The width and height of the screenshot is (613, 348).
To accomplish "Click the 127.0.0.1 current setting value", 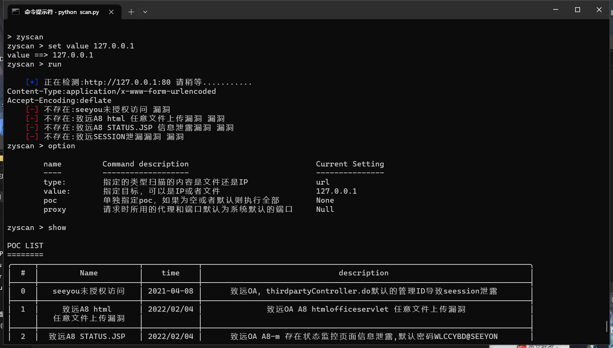I will click(336, 191).
